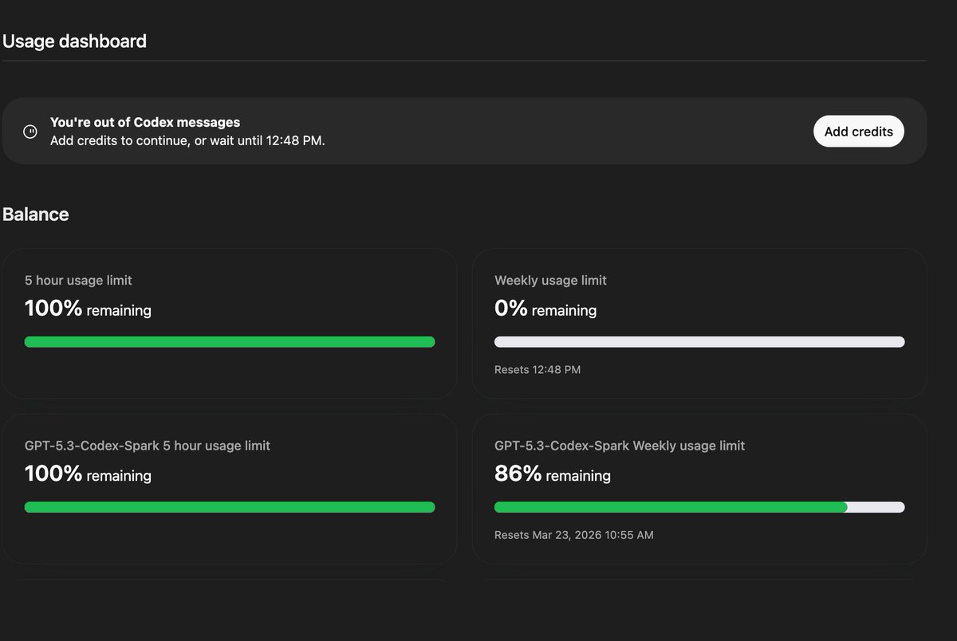The height and width of the screenshot is (641, 957).
Task: Click the Add credits button
Action: pyautogui.click(x=859, y=132)
